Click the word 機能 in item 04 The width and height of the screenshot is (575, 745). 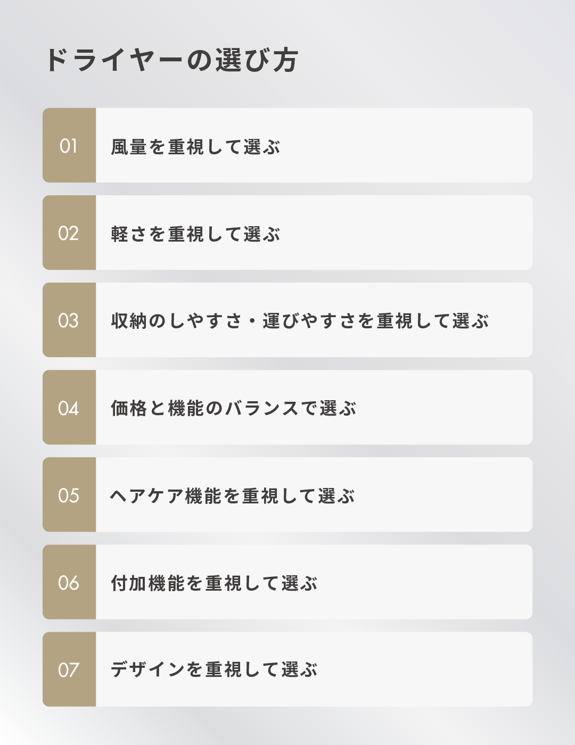[186, 408]
